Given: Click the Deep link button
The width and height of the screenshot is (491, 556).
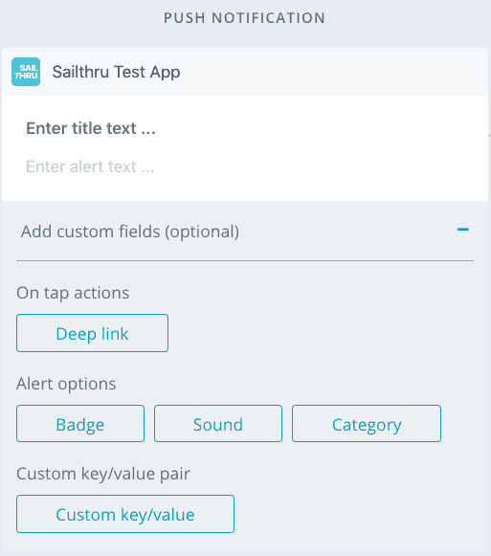Looking at the screenshot, I should 92,333.
